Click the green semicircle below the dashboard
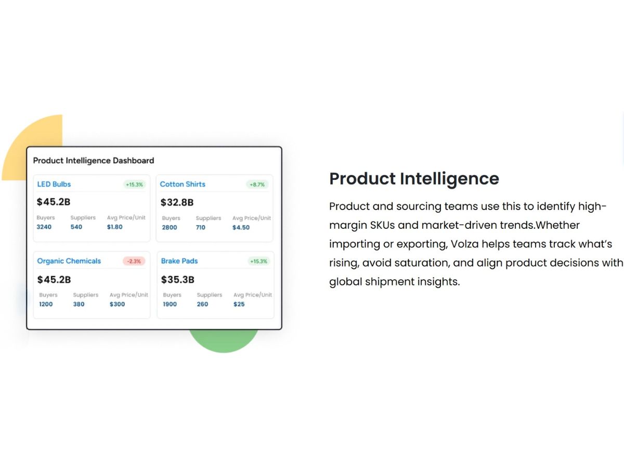This screenshot has height=468, width=624. 224,341
